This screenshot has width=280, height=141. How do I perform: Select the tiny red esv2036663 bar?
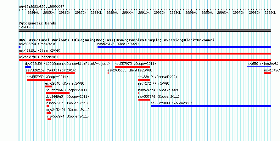click(x=108, y=73)
